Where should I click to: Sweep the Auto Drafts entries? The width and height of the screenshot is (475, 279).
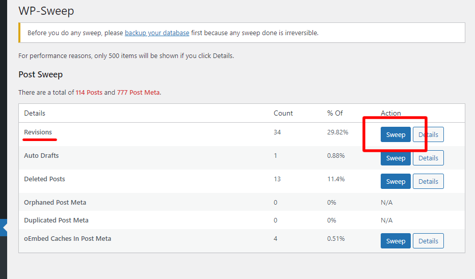click(x=395, y=158)
